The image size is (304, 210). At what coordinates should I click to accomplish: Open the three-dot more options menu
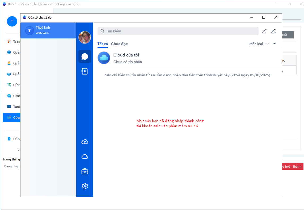(x=275, y=44)
